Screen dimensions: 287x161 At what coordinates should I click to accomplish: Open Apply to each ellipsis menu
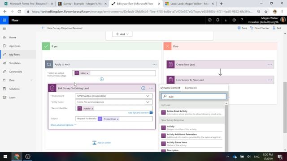pos(154,64)
